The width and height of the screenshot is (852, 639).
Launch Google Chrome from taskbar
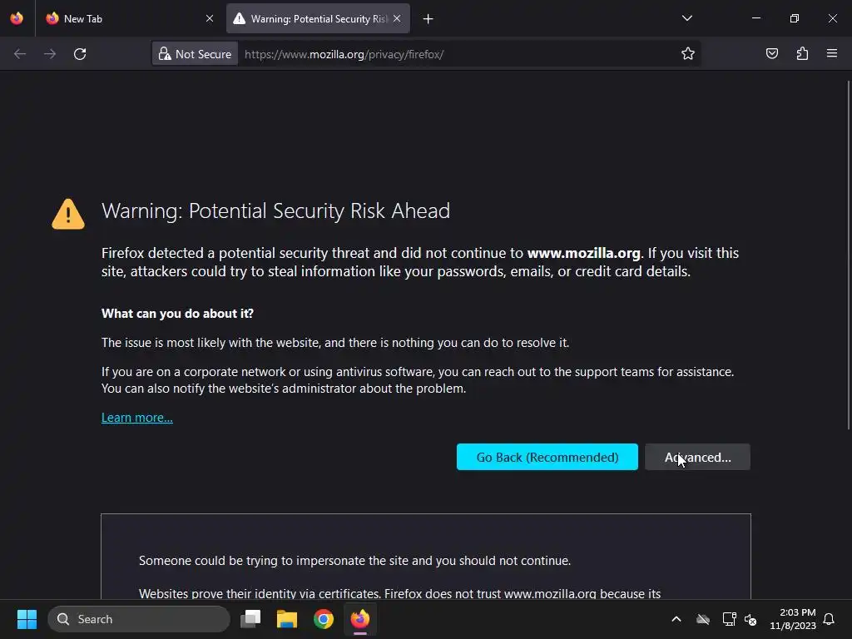tap(324, 619)
